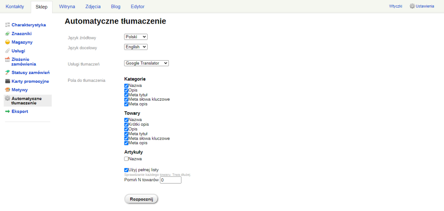Screen dimensions: 444x211
Task: Click the Znaczniki tag icon
Action: coord(8,34)
